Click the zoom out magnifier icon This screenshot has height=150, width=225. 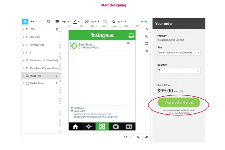[131, 137]
